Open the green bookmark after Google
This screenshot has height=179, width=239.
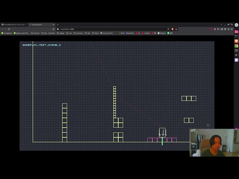point(170,33)
